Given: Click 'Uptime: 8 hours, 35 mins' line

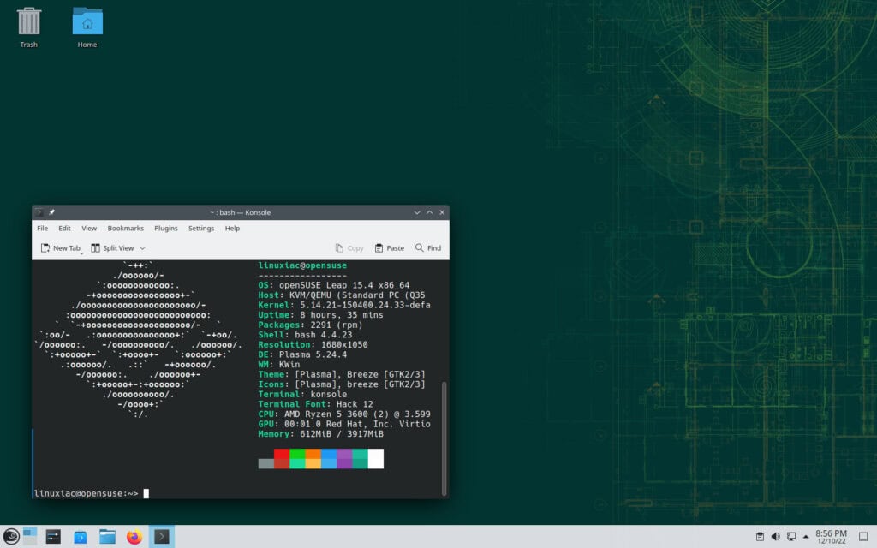Looking at the screenshot, I should pos(320,315).
